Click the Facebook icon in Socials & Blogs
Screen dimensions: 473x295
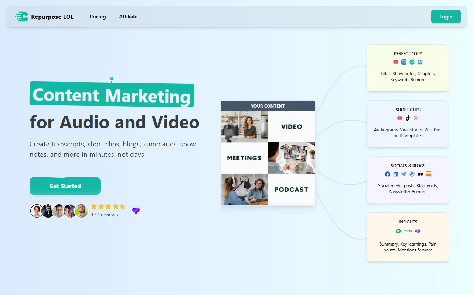(x=388, y=174)
